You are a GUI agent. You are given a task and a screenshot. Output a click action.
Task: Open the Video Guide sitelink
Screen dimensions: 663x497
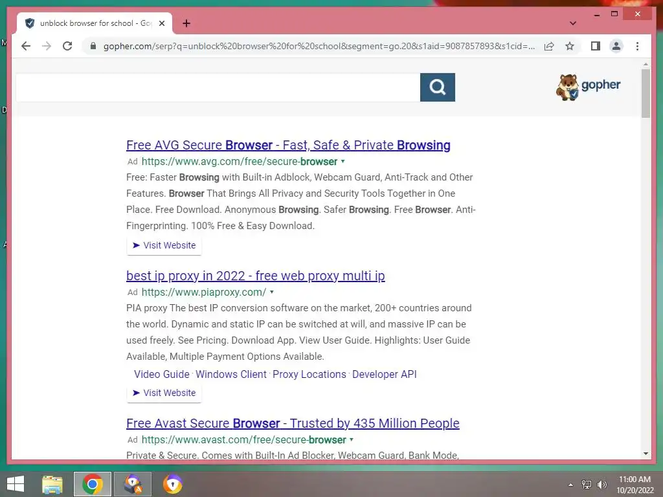pyautogui.click(x=161, y=375)
